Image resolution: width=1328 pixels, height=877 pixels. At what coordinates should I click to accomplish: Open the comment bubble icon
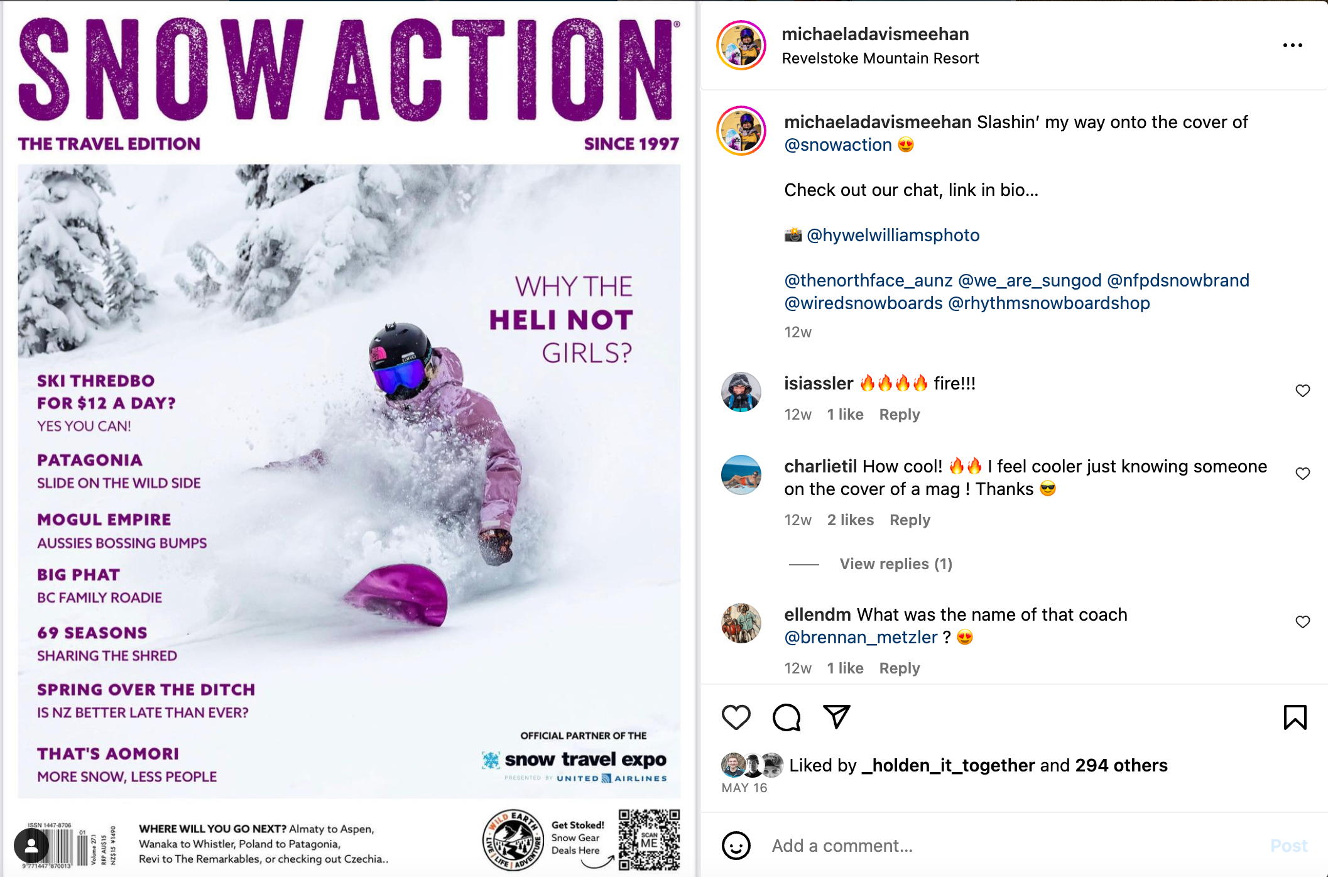pyautogui.click(x=786, y=717)
